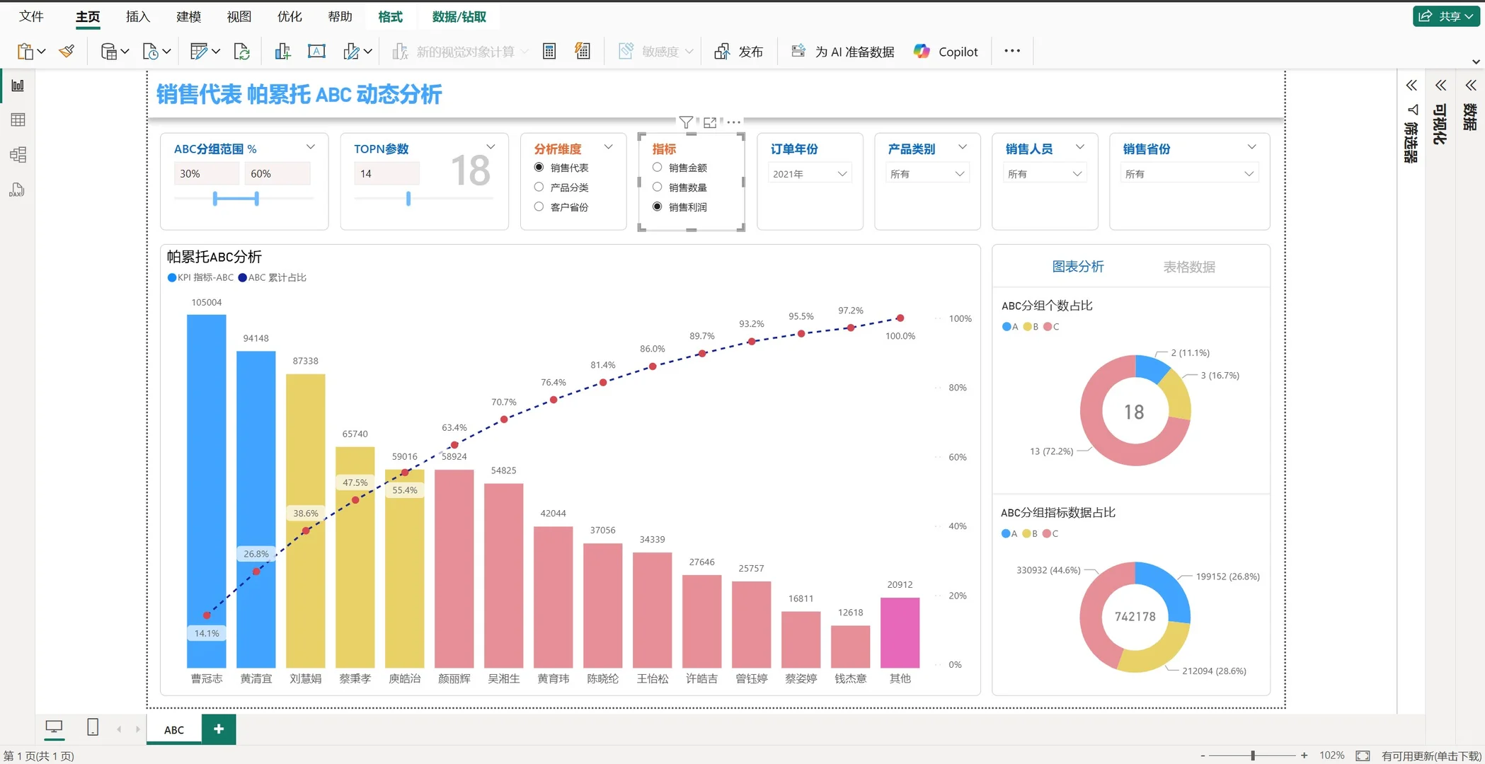This screenshot has height=764, width=1485.
Task: Select the 销售数量 radio button
Action: pyautogui.click(x=658, y=187)
